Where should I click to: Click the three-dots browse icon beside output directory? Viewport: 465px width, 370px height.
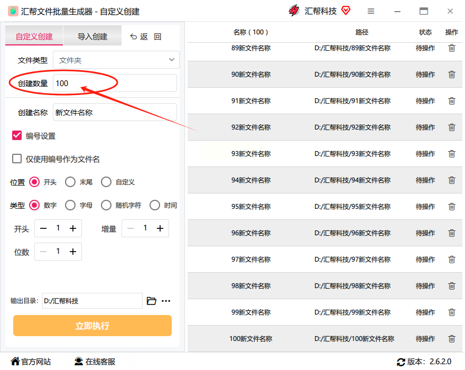tap(166, 301)
